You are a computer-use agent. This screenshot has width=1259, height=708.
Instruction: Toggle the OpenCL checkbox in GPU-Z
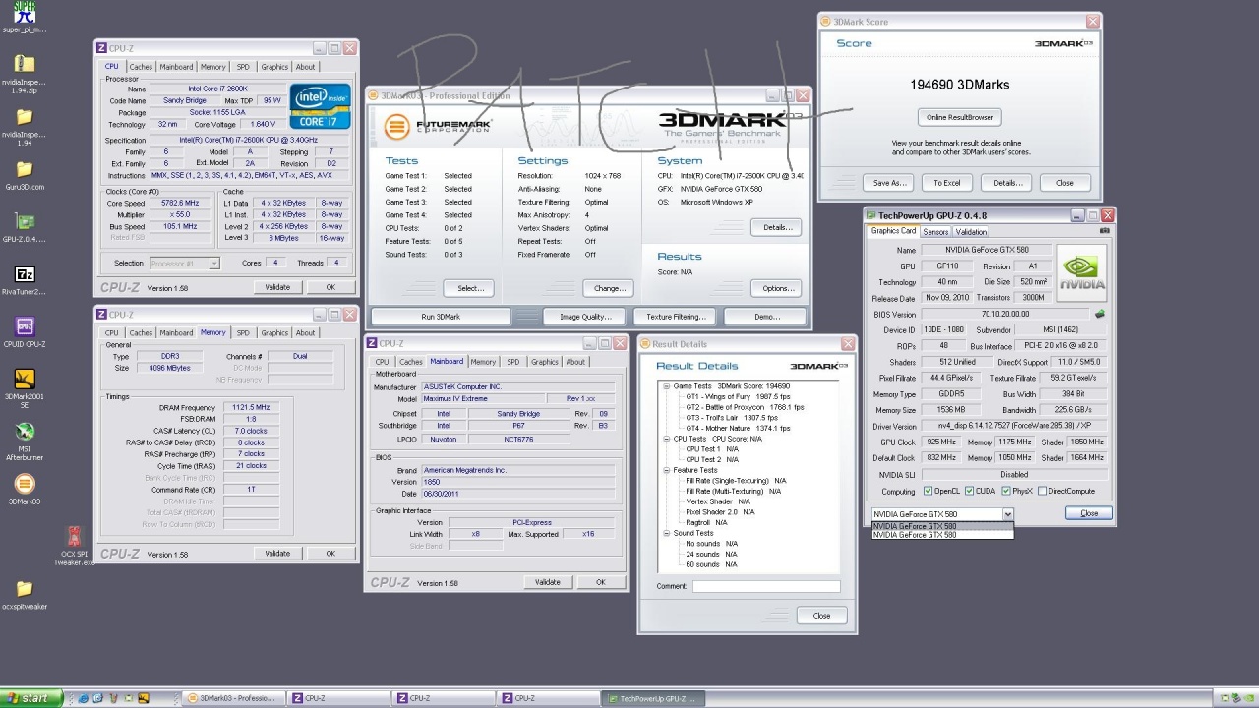[x=928, y=491]
